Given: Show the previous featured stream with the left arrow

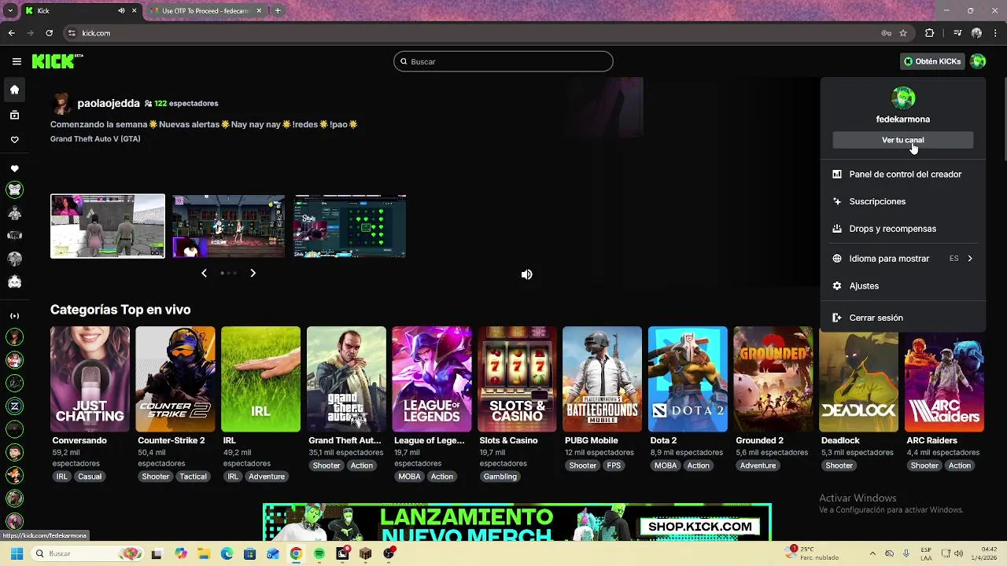Looking at the screenshot, I should [x=204, y=273].
